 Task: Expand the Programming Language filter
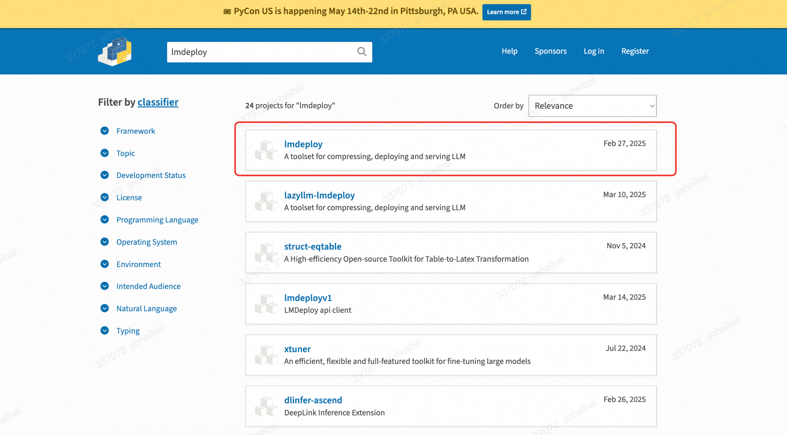click(x=105, y=220)
